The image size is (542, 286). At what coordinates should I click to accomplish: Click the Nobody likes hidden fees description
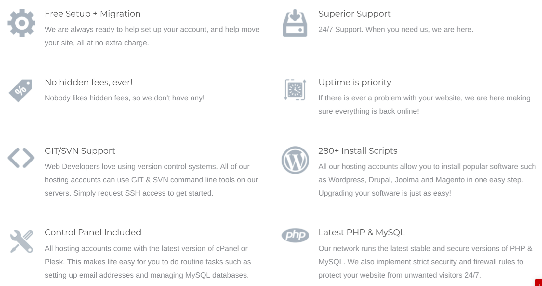pos(125,98)
